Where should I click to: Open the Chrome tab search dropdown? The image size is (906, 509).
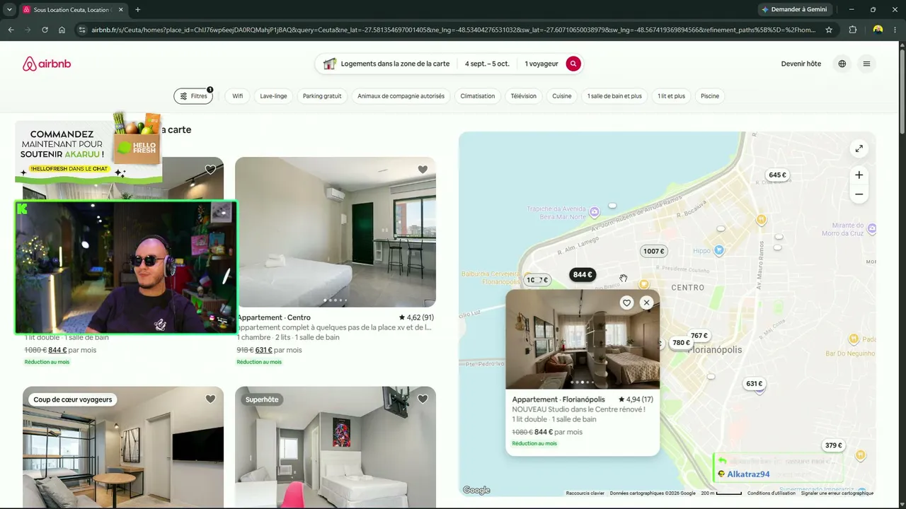click(9, 10)
